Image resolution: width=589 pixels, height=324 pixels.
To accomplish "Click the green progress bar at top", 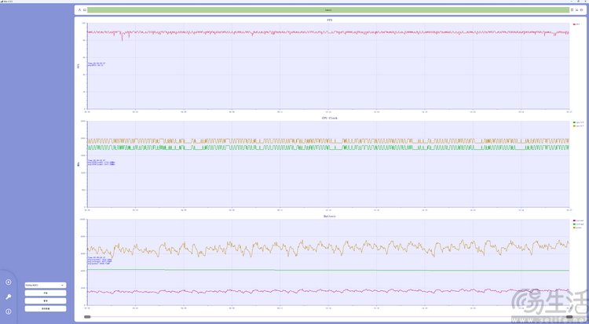I will click(x=327, y=10).
